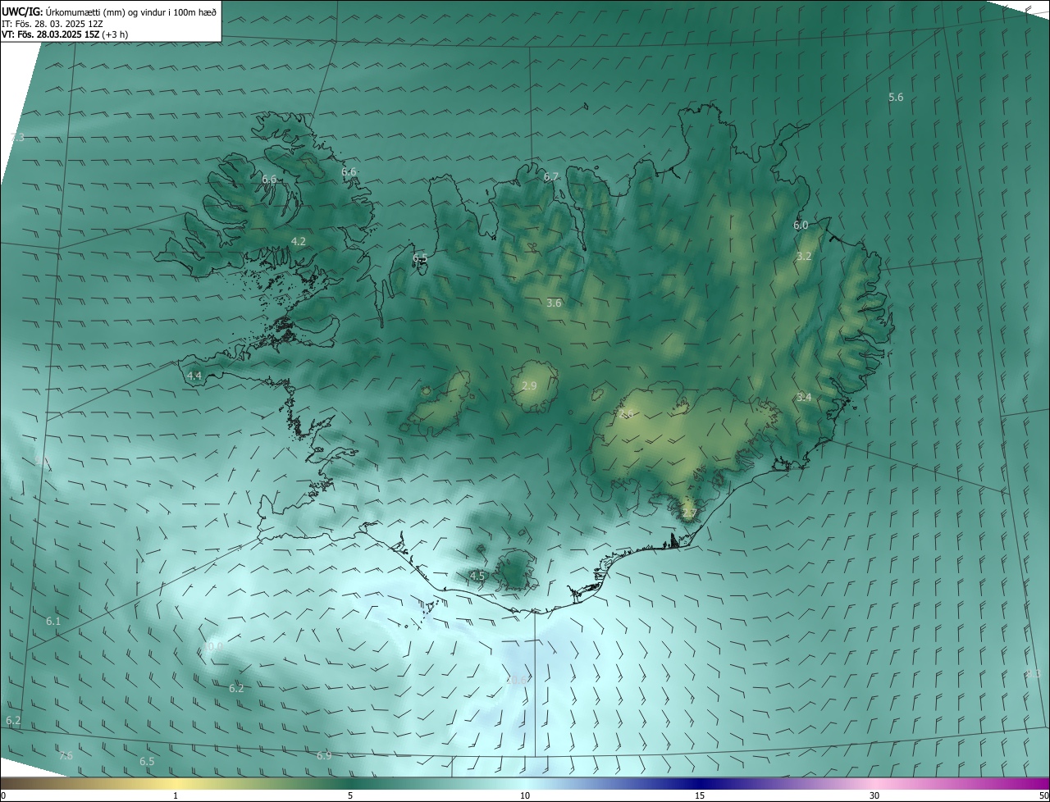Click the 6.0 value label on the map

coord(801,226)
